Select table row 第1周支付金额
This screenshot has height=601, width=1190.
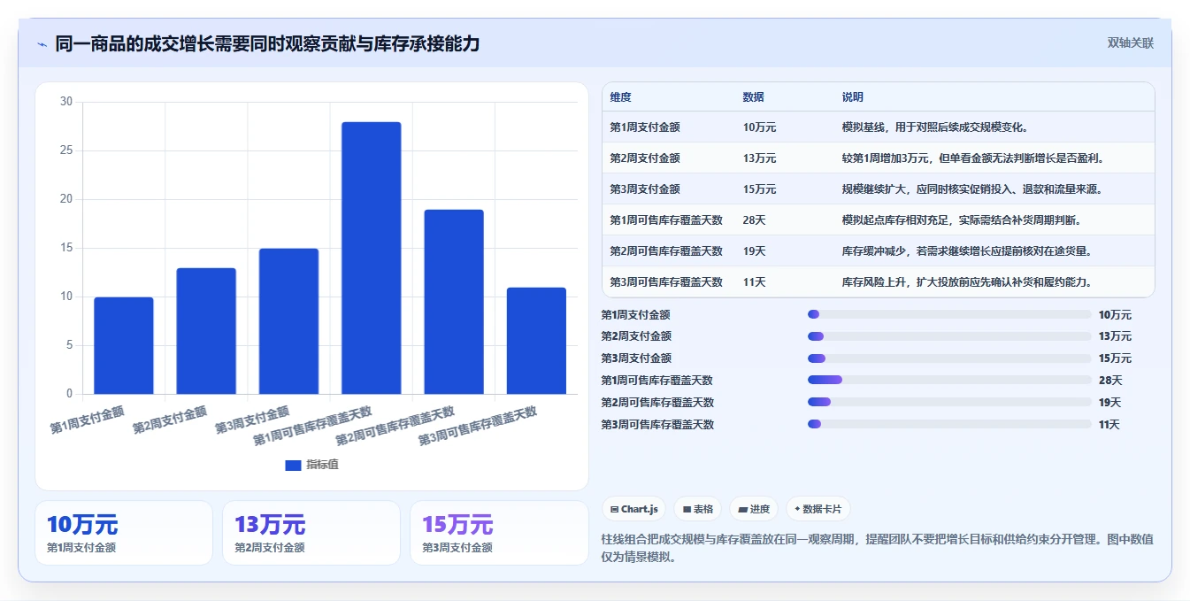[879, 127]
